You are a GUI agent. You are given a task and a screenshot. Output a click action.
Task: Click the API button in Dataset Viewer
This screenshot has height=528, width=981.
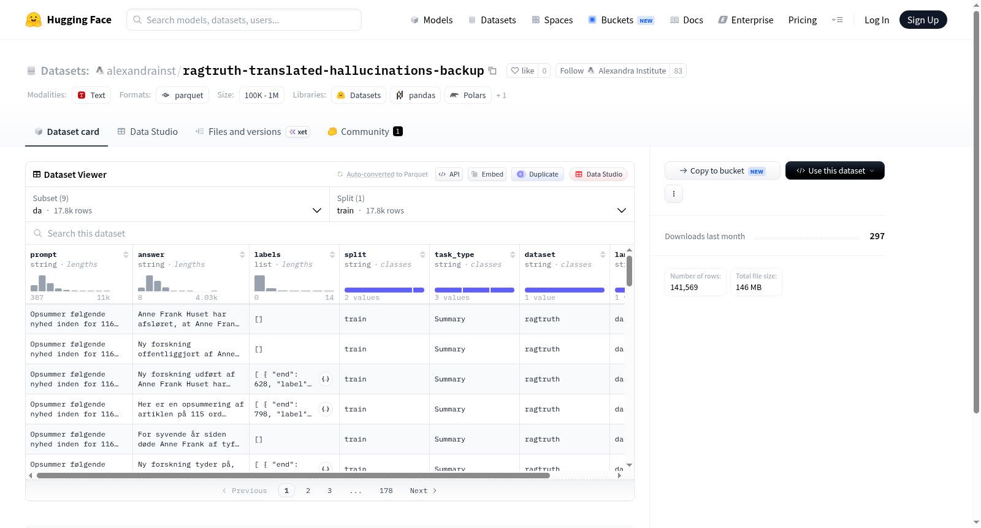449,174
